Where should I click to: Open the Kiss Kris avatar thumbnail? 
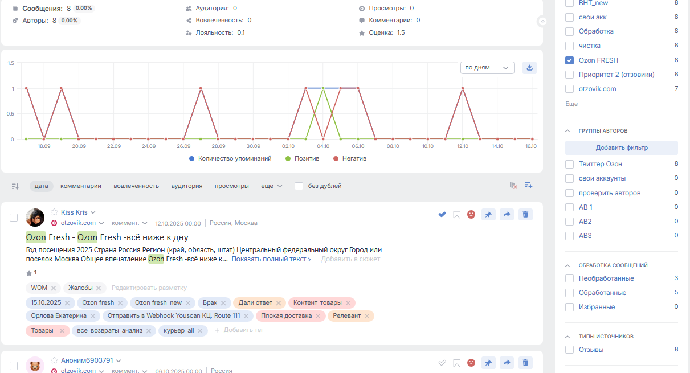pyautogui.click(x=35, y=218)
